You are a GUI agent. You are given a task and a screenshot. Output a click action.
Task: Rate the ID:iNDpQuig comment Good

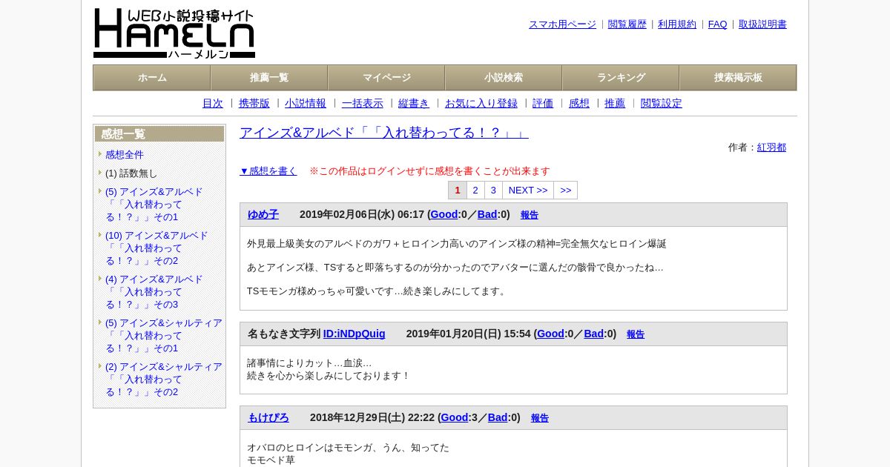550,334
